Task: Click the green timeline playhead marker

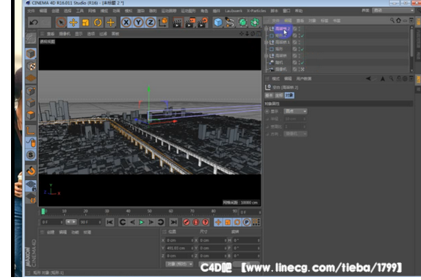Action: tap(43, 212)
